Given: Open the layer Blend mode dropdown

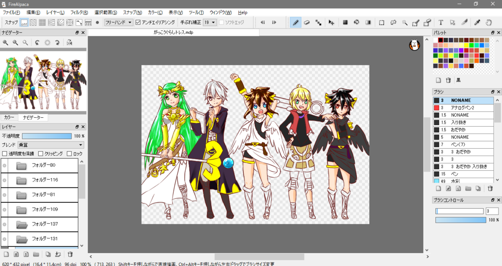Looking at the screenshot, I should click(51, 145).
